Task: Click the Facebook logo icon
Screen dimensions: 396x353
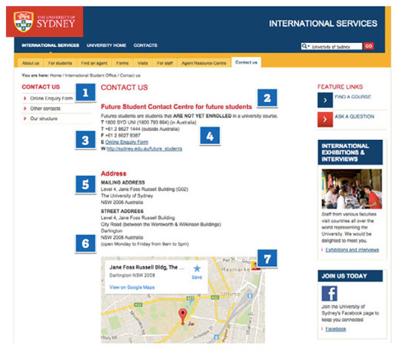Action: click(x=329, y=293)
